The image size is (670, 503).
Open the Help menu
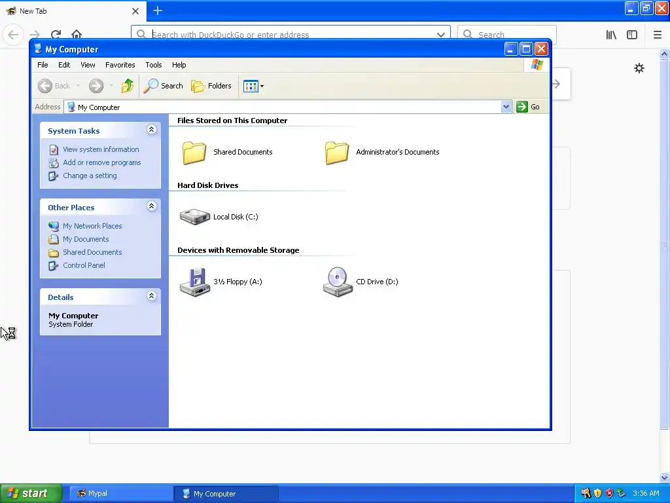pos(179,65)
